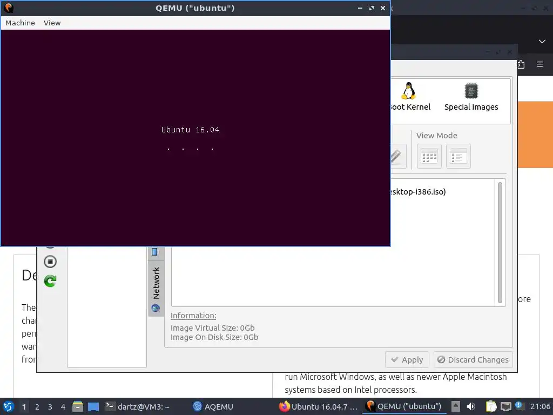Switch AQEMU view mode to icon grid
Viewport: 553px width, 415px height.
point(429,156)
